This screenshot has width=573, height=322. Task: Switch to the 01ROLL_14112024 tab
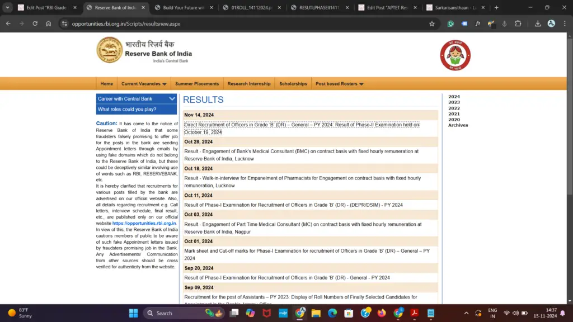[252, 7]
